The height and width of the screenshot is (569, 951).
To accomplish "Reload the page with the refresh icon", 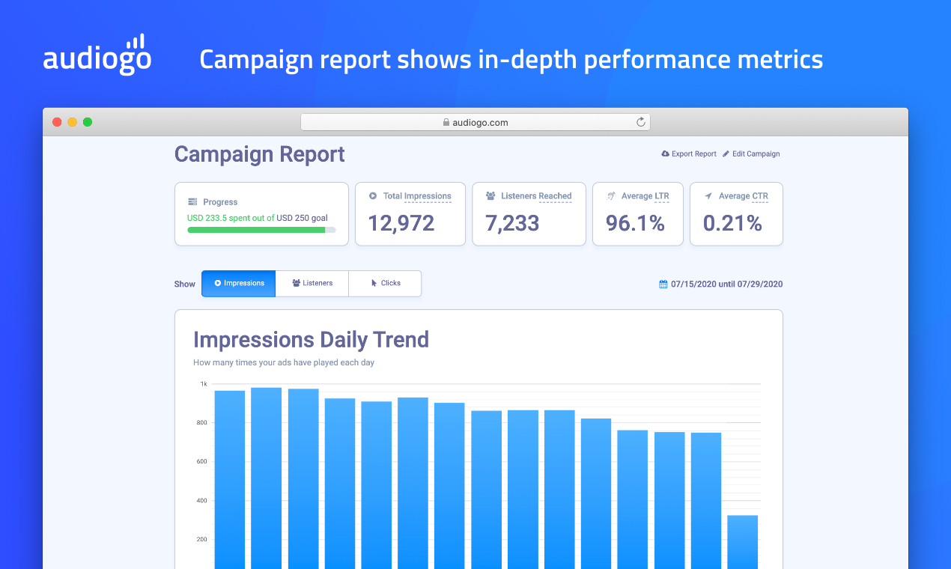I will pos(641,122).
